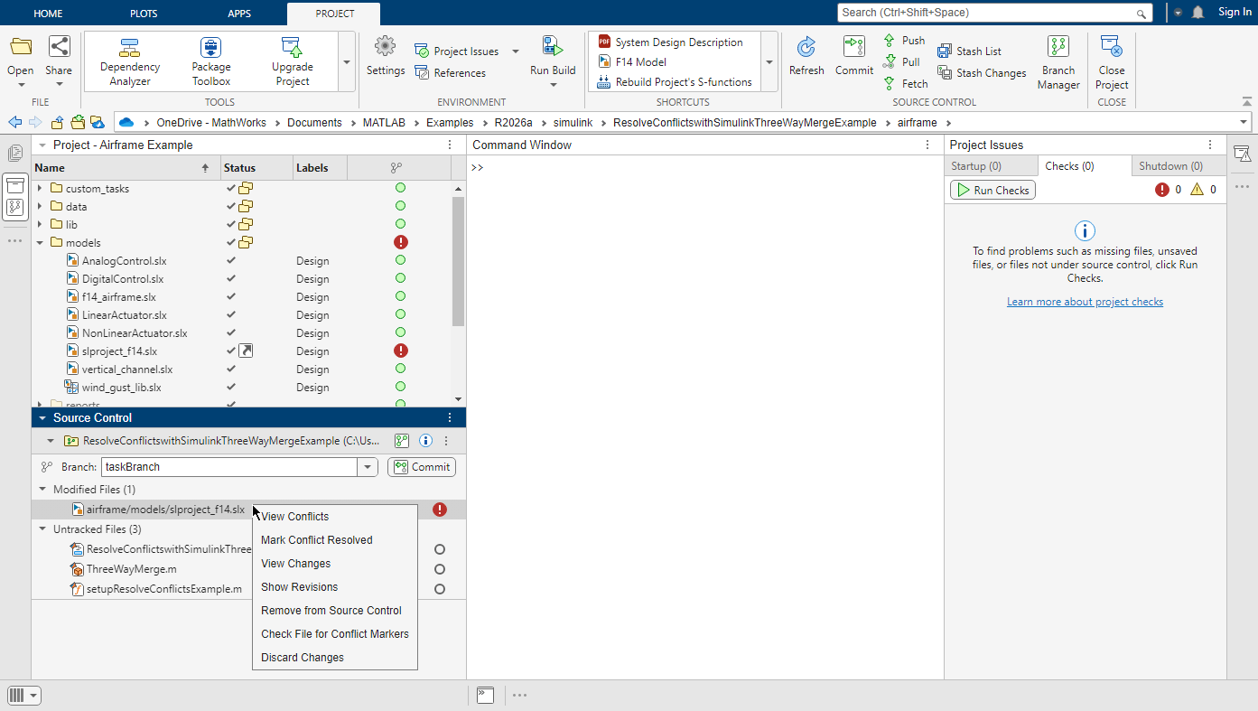
Task: Collapse the Modified Files group
Action: pos(42,490)
